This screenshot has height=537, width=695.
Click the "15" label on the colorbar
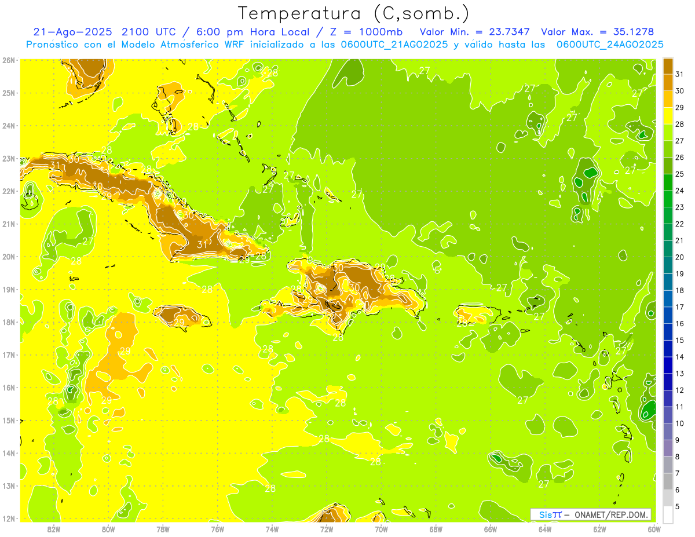pos(679,340)
